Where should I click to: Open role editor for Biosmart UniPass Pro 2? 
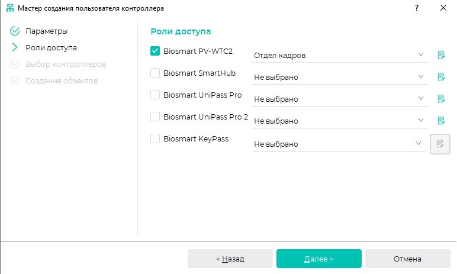pyautogui.click(x=441, y=120)
